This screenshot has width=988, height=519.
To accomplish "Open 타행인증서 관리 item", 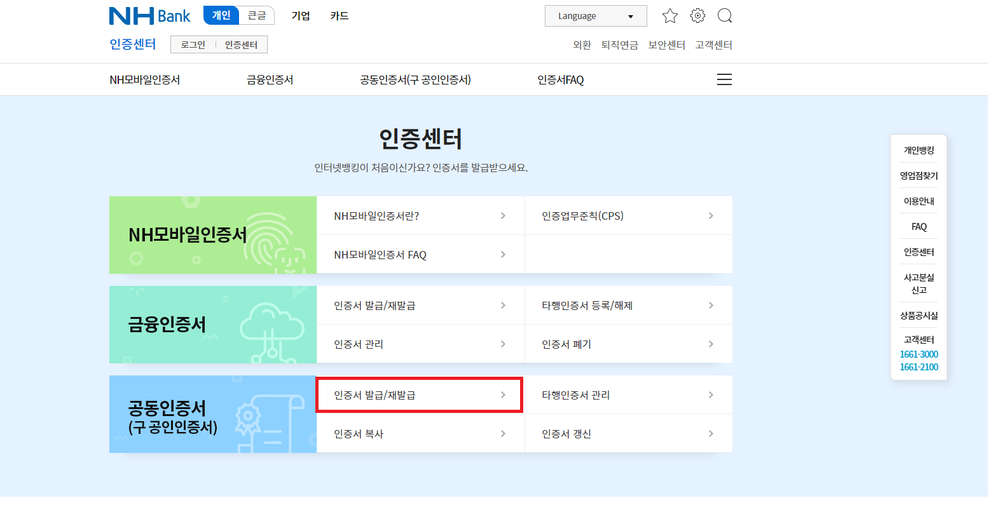I will coord(628,395).
